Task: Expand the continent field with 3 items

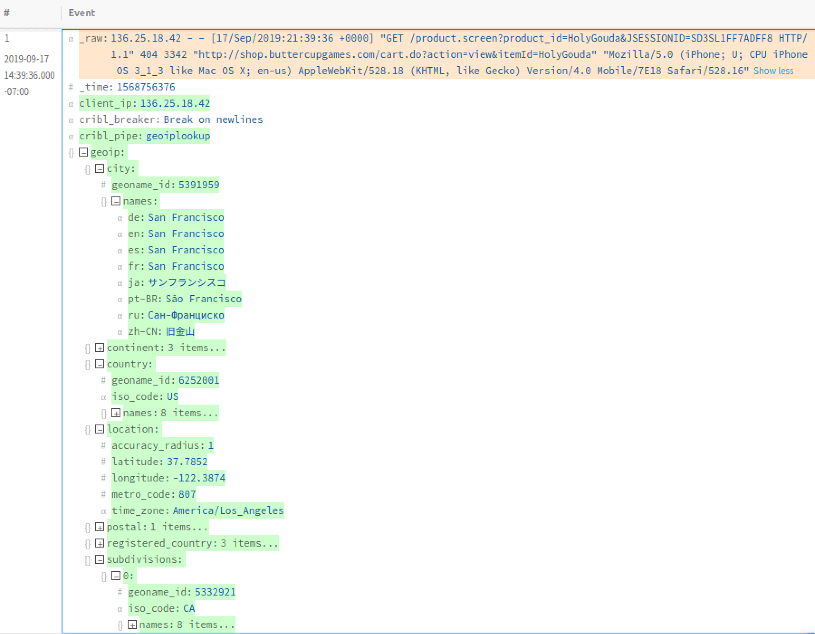Action: [x=99, y=348]
